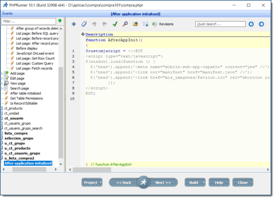Click the Next >> button
Viewport: 275px width, 199px height.
click(163, 183)
